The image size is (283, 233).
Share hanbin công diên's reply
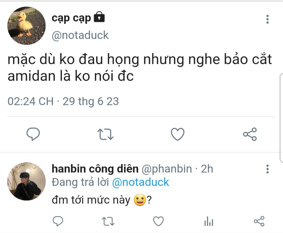[x=259, y=222]
